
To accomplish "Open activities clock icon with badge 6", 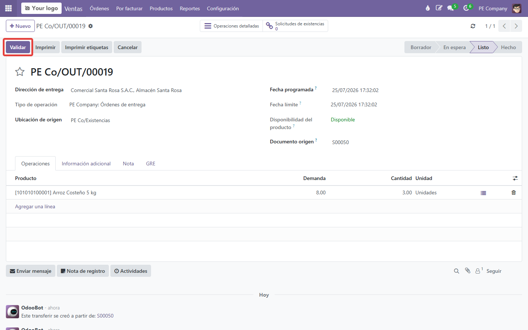I will [467, 8].
